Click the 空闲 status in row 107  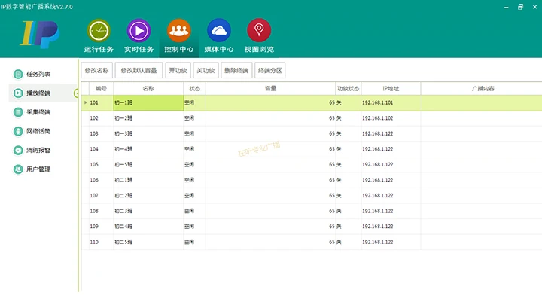189,195
